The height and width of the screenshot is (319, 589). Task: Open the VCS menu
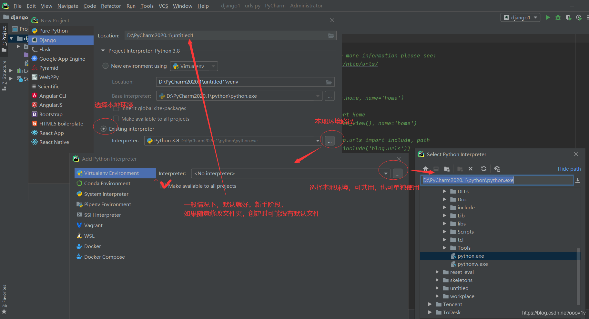(x=163, y=6)
